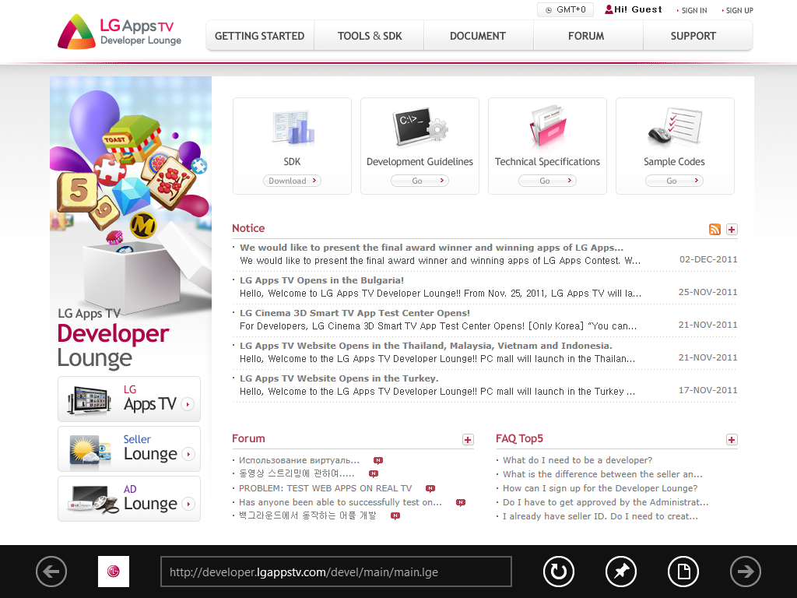The width and height of the screenshot is (797, 598).
Task: Click the new-post badge beside the Russian forum post
Action: 378,461
